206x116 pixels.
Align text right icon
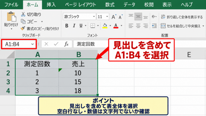point(145,26)
